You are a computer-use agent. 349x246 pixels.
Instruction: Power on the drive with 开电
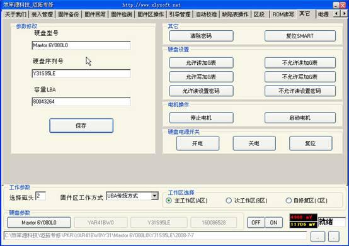click(x=198, y=143)
